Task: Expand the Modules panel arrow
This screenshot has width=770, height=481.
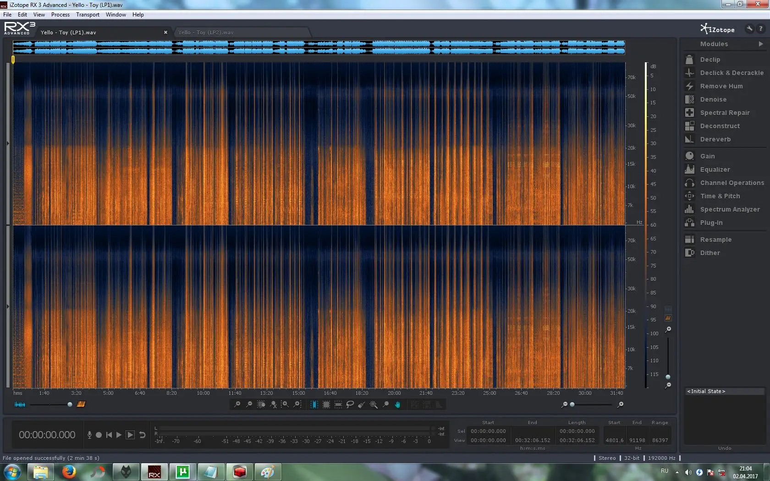Action: point(761,44)
